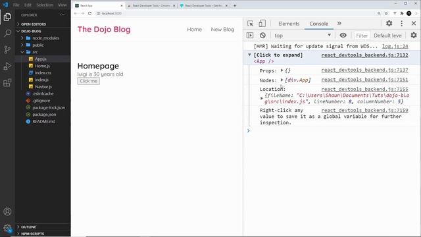Image resolution: width=421 pixels, height=237 pixels.
Task: Open DevTools customize menu (three dots)
Action: [402, 24]
